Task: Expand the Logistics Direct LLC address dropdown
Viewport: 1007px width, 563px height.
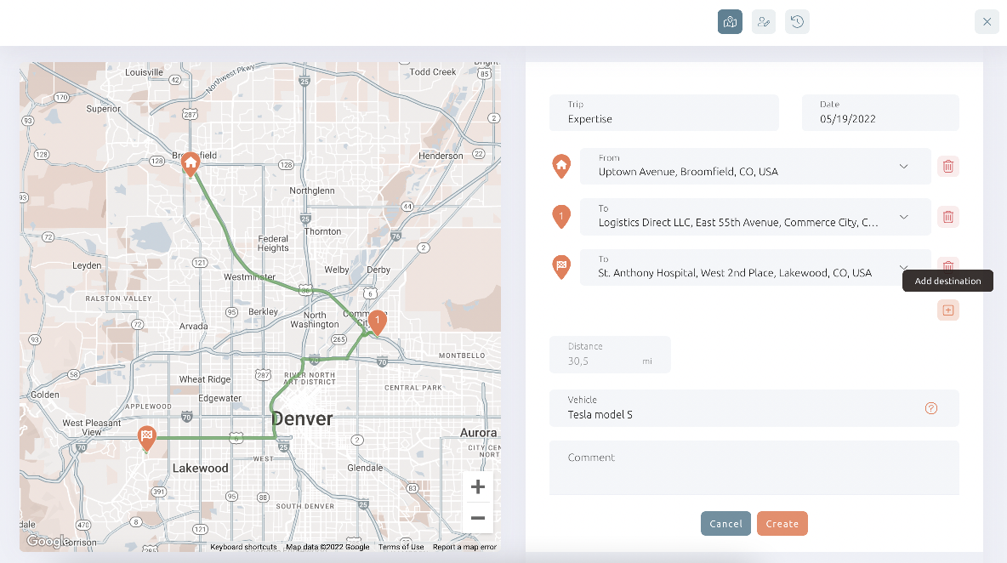Action: 903,217
